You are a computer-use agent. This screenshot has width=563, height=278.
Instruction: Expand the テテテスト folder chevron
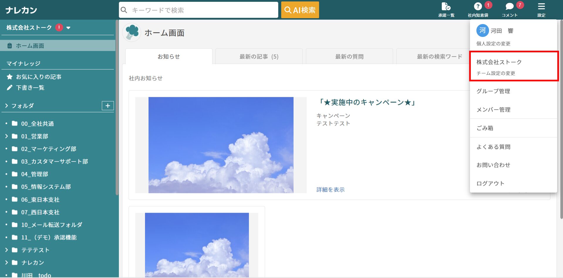coord(6,250)
